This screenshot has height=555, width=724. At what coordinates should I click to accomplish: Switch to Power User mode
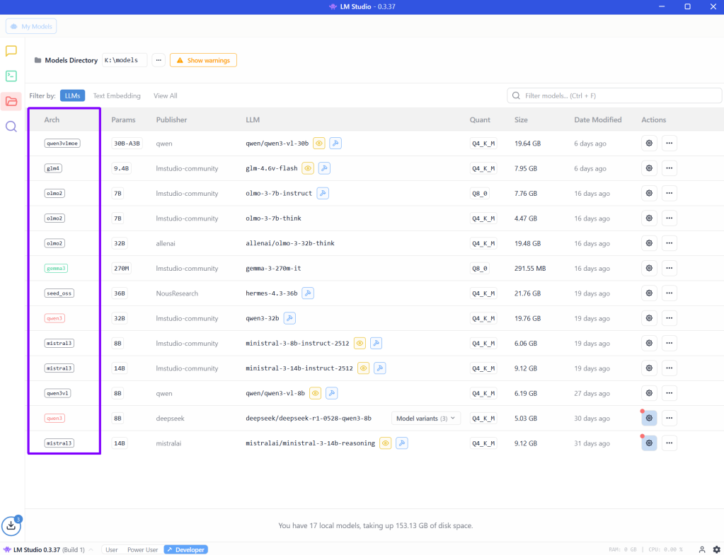click(x=142, y=549)
